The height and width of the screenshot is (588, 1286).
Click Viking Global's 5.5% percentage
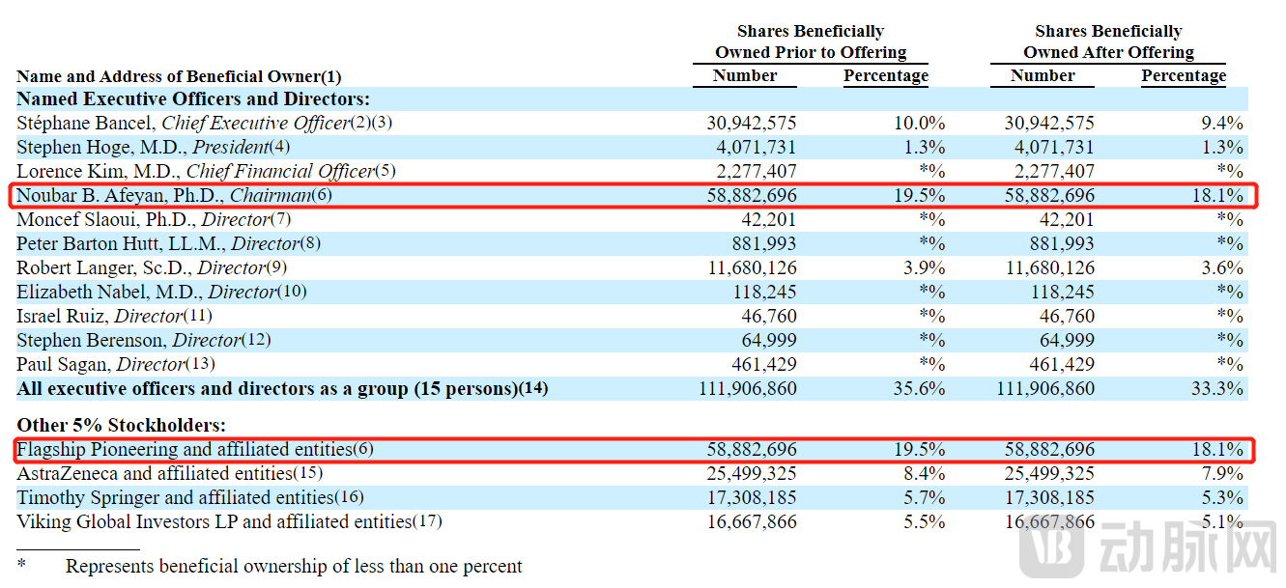pyautogui.click(x=924, y=521)
